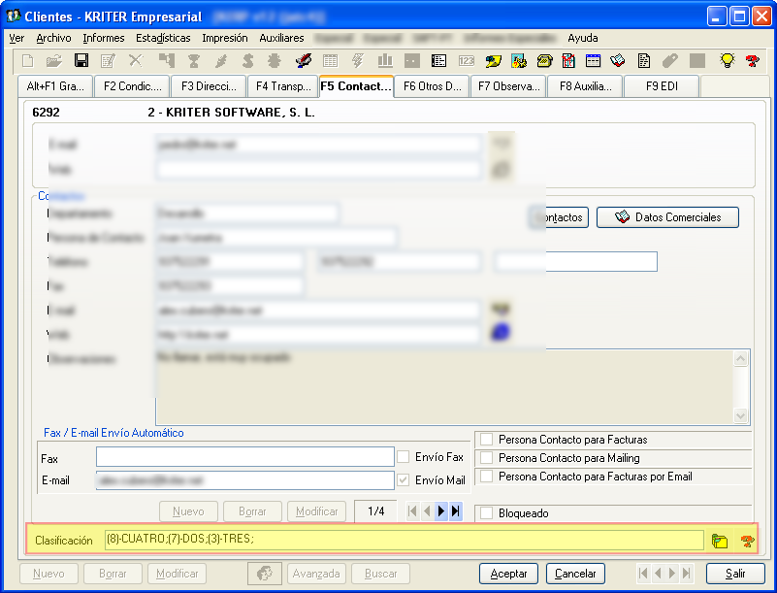This screenshot has width=777, height=593.
Task: Switch to the F3 Direcci... tab
Action: pos(209,86)
